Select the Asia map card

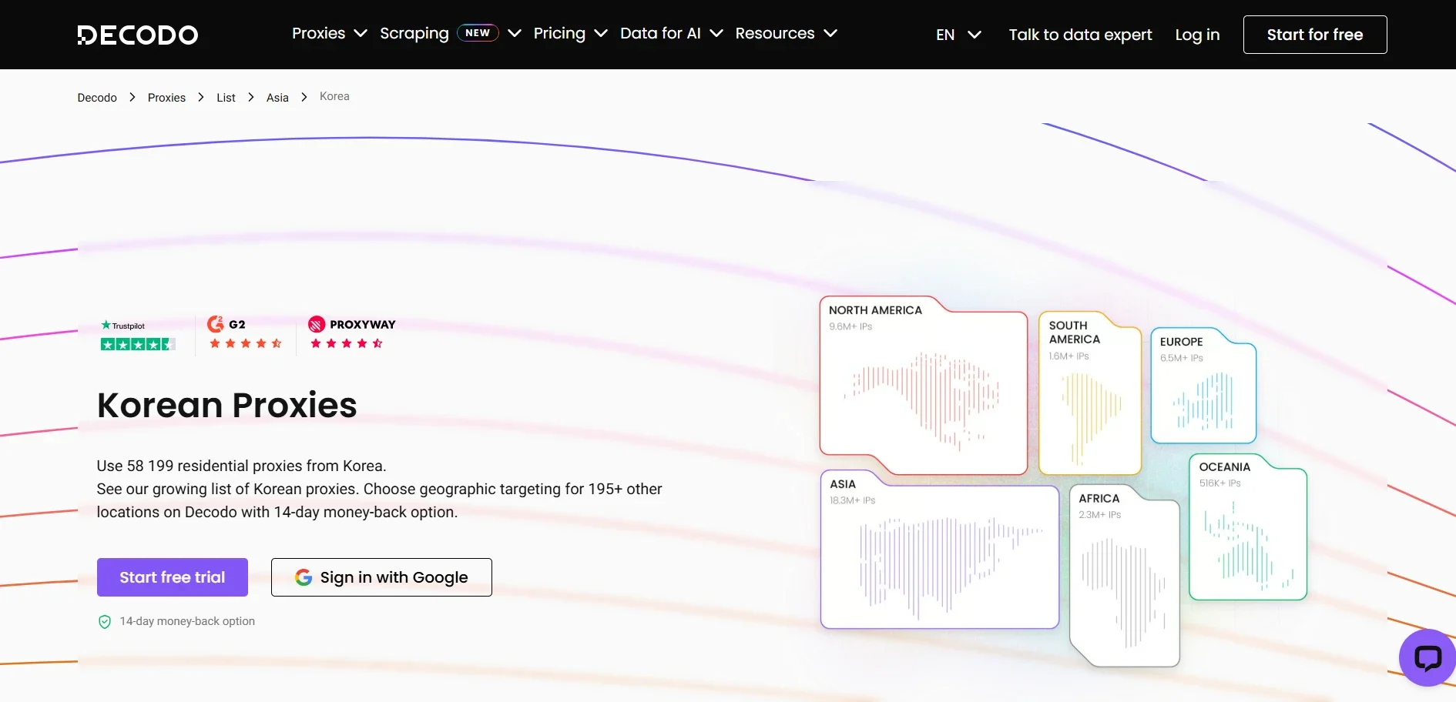(940, 549)
